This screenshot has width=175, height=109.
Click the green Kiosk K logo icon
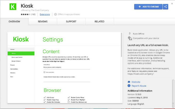tap(13, 7)
